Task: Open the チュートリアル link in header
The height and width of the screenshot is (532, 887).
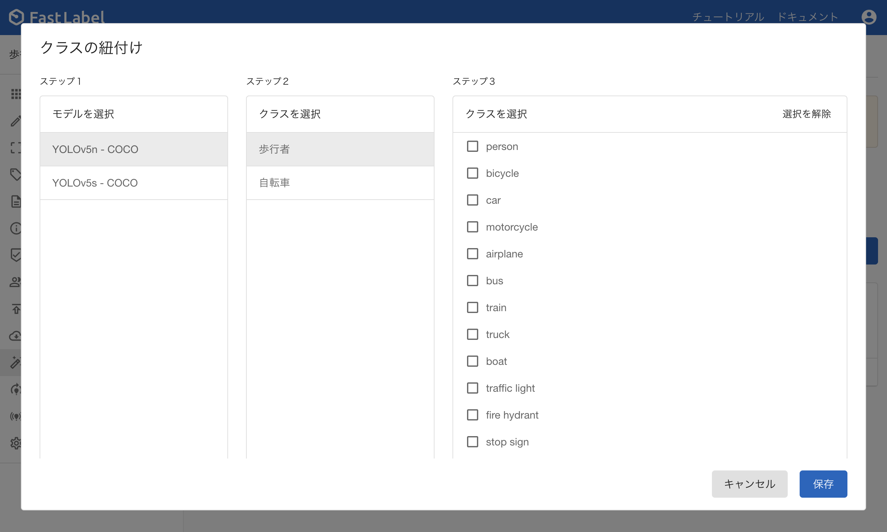Action: 728,17
